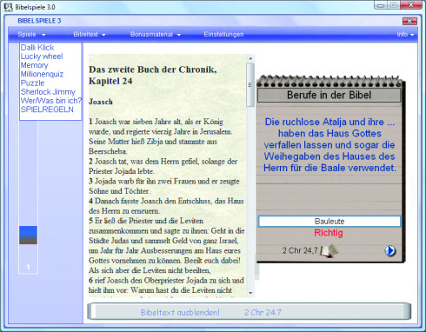
Task: Close the inner BIBELSPIELE 3 panel
Action: pos(409,21)
